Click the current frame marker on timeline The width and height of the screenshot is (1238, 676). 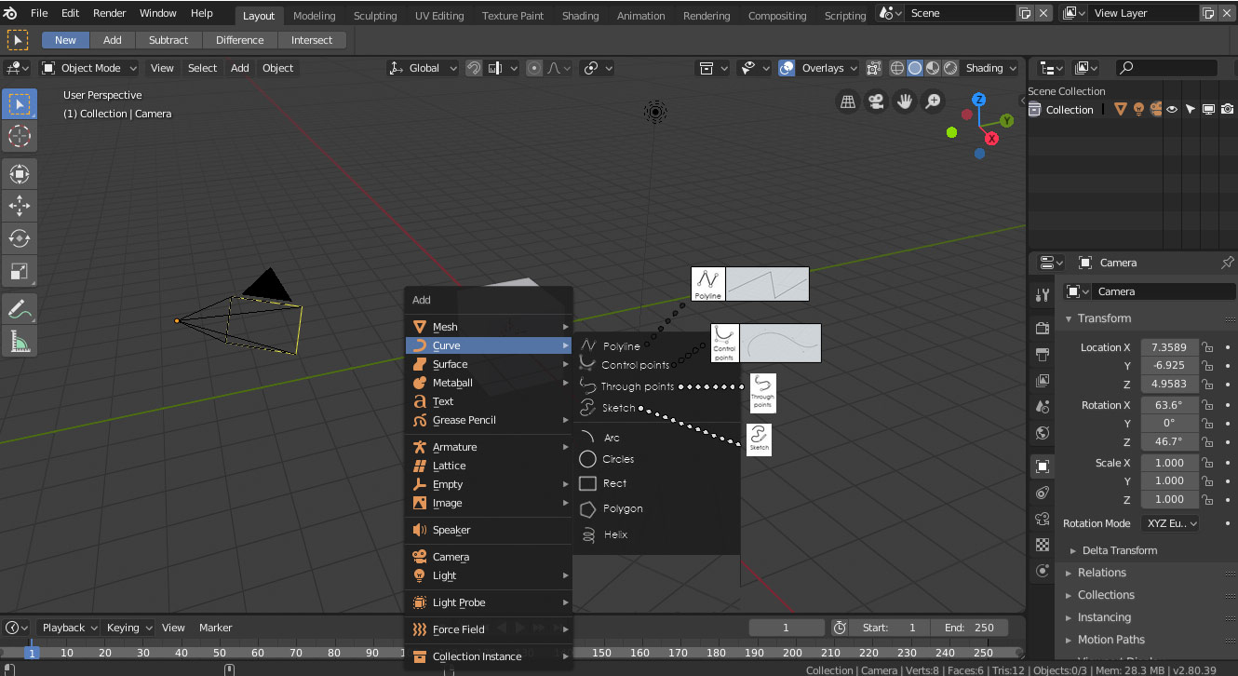tap(32, 653)
